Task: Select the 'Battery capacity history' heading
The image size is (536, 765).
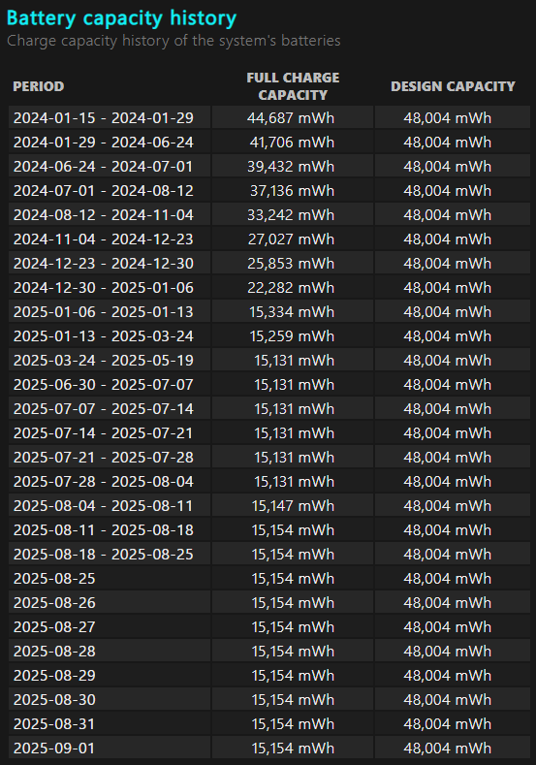Action: pyautogui.click(x=121, y=18)
